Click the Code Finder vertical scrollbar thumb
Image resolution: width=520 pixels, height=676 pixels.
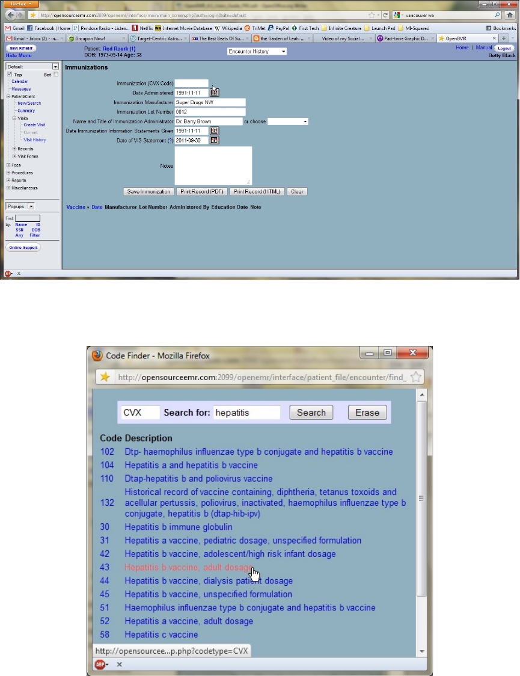[x=422, y=498]
